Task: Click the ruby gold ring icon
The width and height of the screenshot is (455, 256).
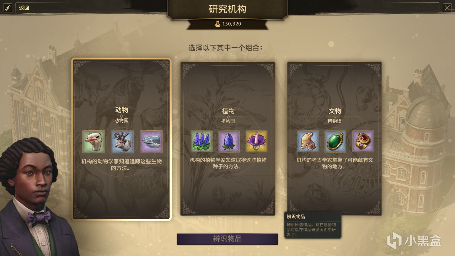Action: (x=363, y=141)
